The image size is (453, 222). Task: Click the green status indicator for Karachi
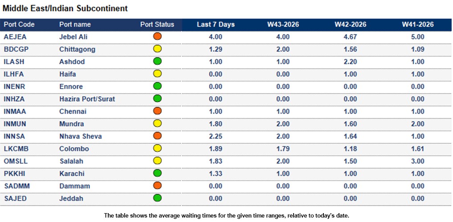pos(157,173)
